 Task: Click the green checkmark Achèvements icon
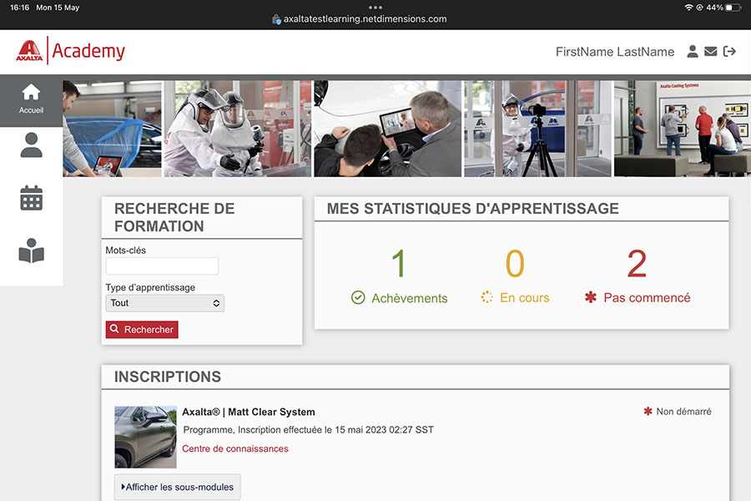[358, 298]
